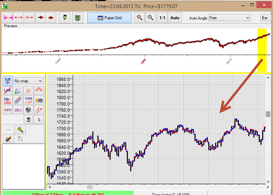Choose the Fib retracement tool
This screenshot has width=273, height=195.
click(7, 100)
